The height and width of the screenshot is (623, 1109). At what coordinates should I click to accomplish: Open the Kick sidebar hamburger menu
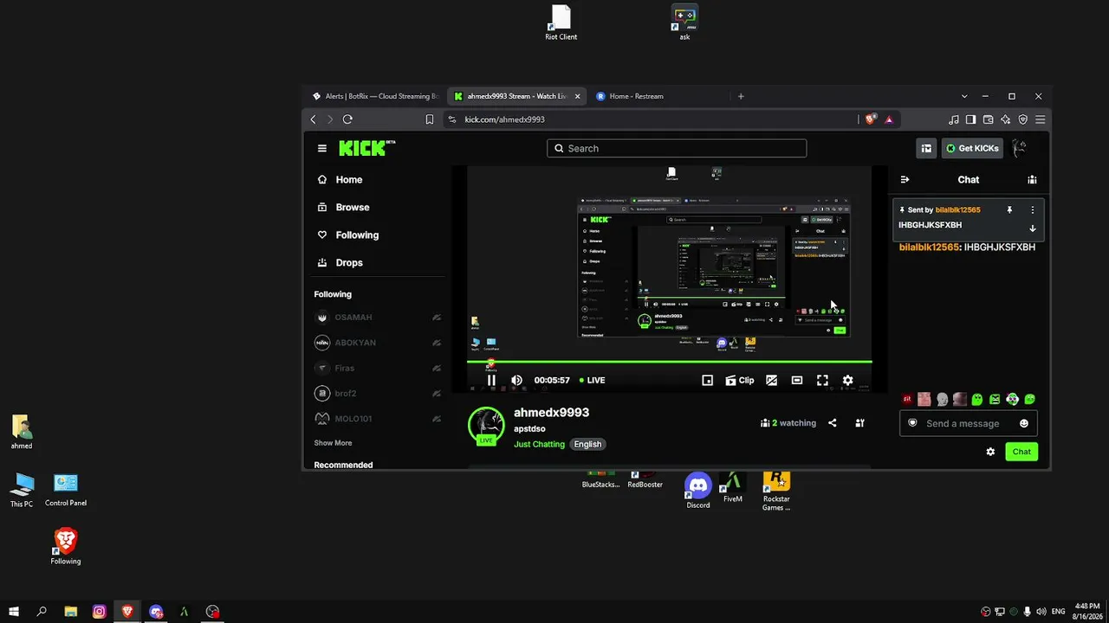coord(322,148)
